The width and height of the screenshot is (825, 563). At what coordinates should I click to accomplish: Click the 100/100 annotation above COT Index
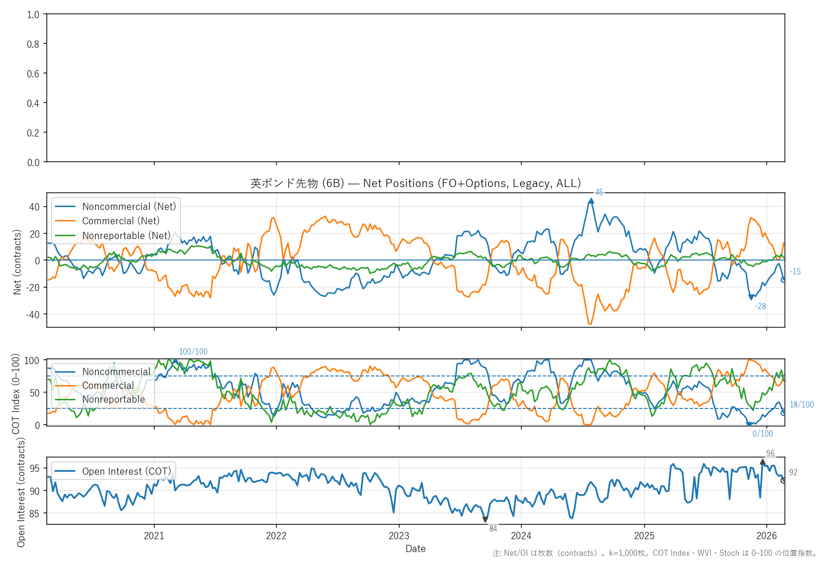tap(193, 352)
